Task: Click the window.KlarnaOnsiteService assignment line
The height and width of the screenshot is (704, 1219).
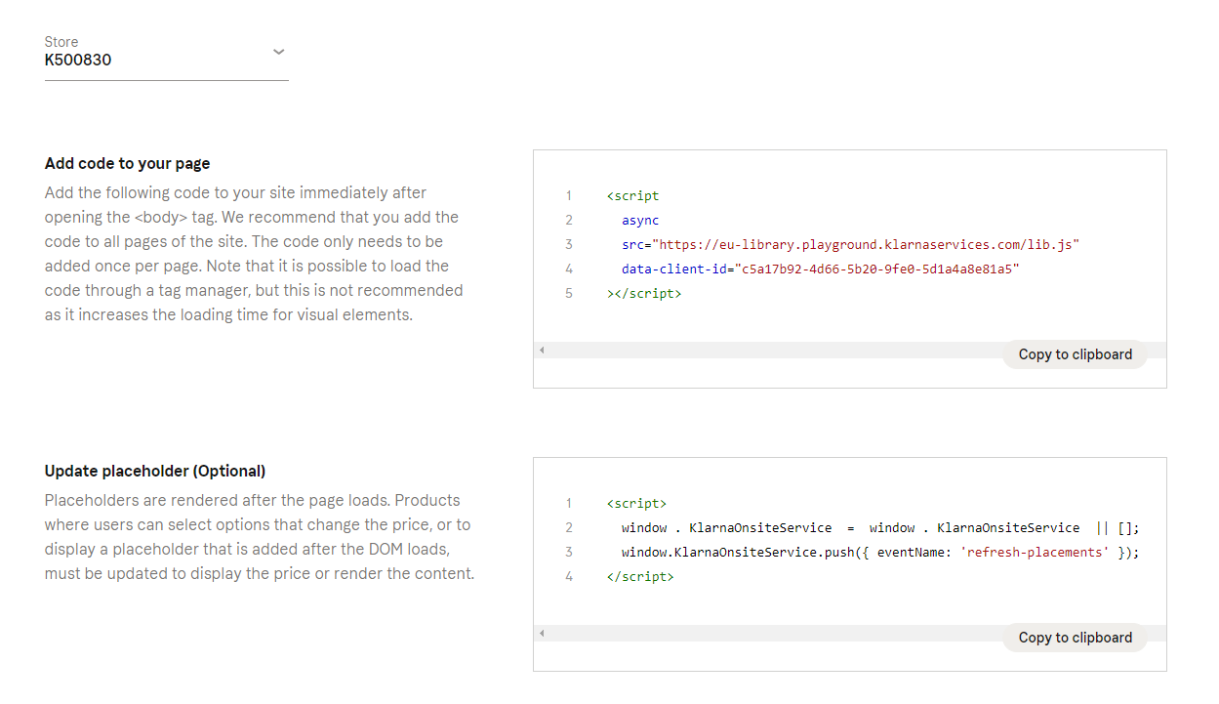Action: 879,527
